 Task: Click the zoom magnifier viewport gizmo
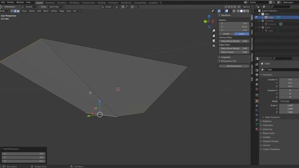pyautogui.click(x=214, y=31)
